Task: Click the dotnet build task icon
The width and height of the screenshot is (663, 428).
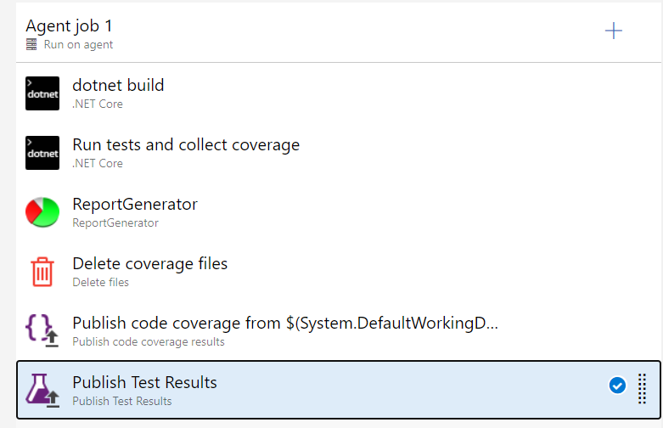Action: click(x=42, y=93)
